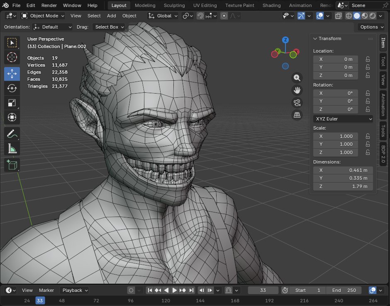This screenshot has width=390, height=306.
Task: Toggle viewport overlays
Action: coord(320,16)
